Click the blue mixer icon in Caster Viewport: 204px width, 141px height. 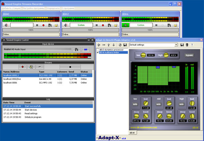[x=86, y=49]
